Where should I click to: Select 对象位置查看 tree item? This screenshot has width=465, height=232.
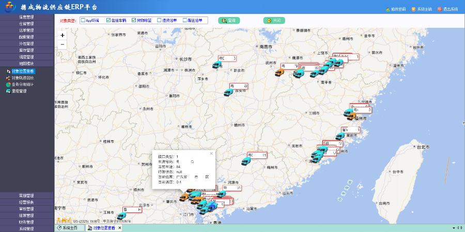coord(23,71)
